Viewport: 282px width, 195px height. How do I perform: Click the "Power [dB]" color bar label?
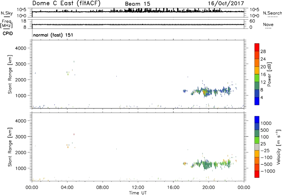[269, 74]
